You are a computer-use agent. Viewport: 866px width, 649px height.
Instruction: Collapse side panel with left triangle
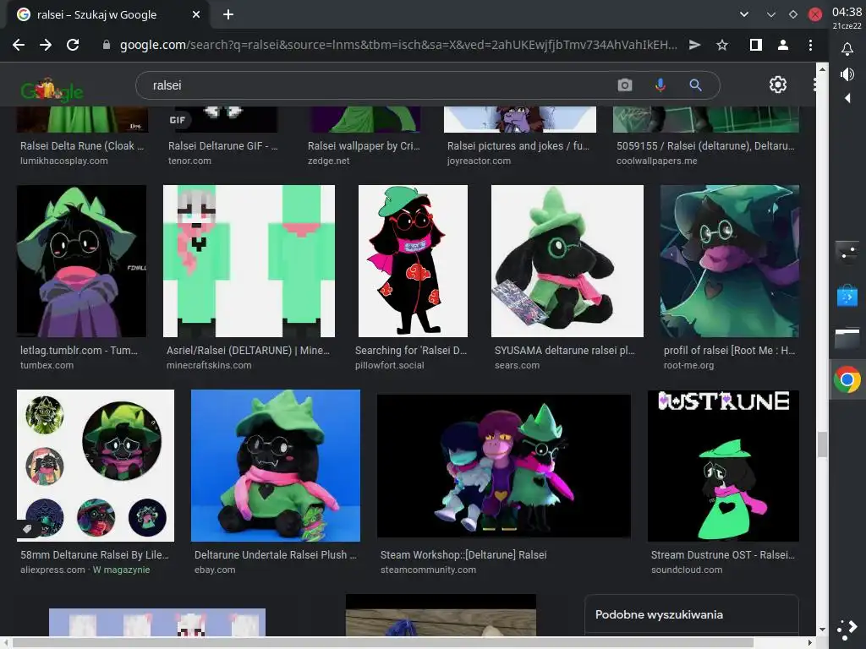pyautogui.click(x=847, y=98)
